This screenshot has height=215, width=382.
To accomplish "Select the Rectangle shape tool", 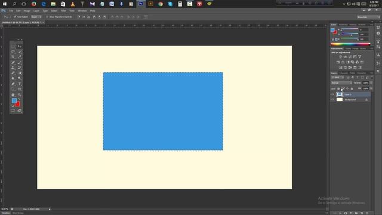I will point(20,89).
